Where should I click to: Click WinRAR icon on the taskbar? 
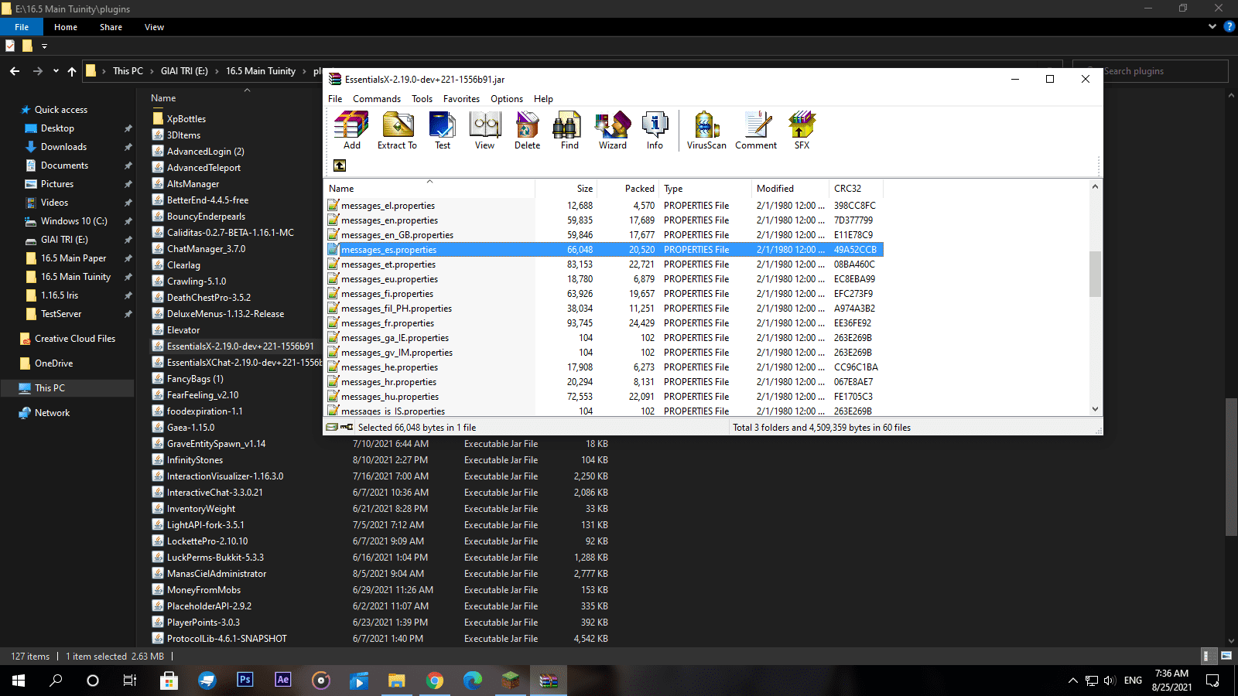pyautogui.click(x=549, y=681)
